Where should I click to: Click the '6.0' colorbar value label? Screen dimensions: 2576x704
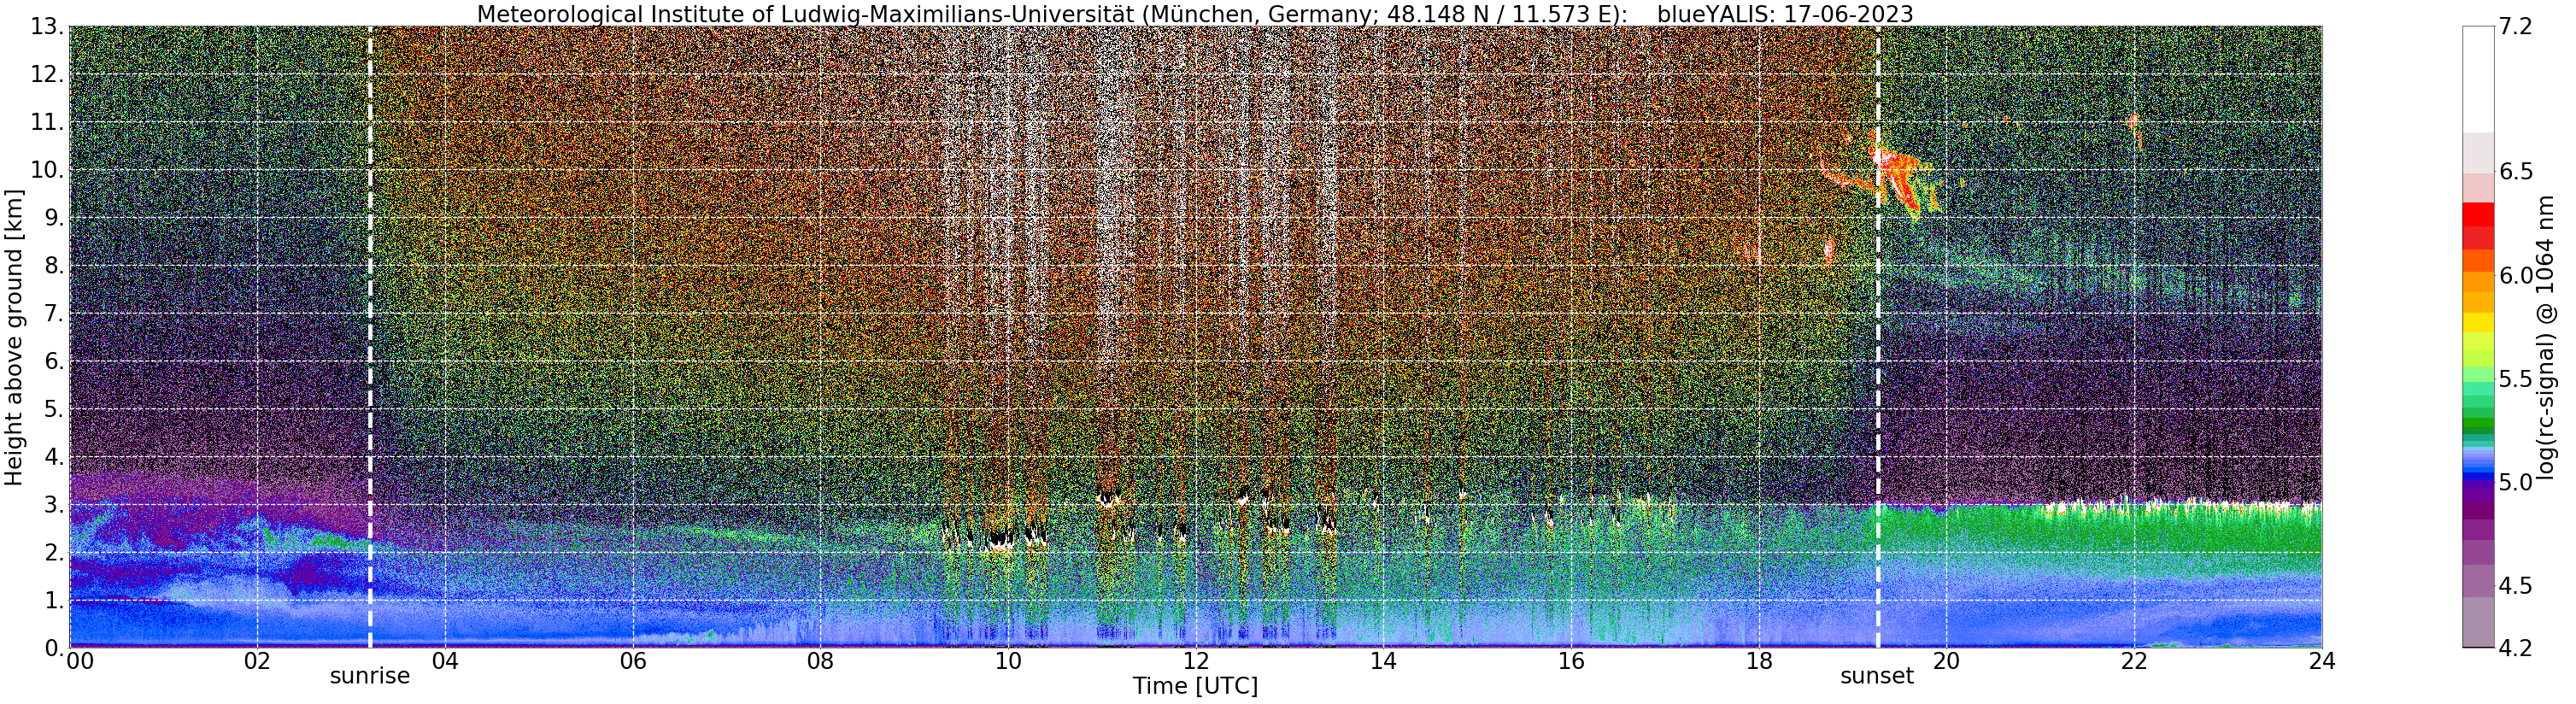coord(2515,275)
